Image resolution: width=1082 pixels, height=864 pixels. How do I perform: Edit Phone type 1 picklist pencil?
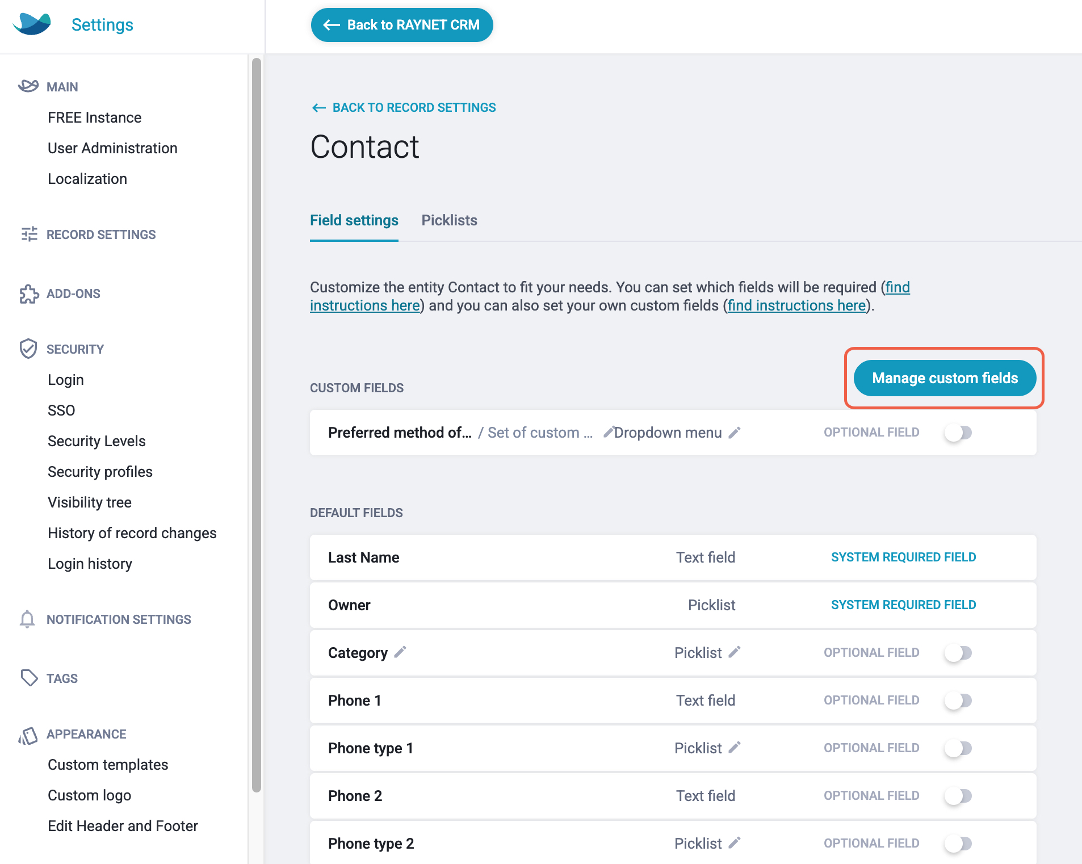click(x=735, y=747)
